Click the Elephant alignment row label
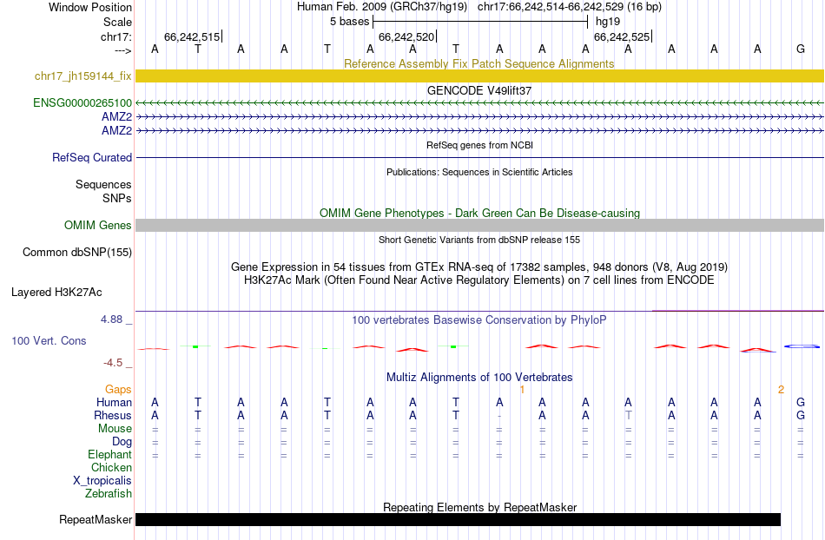The image size is (825, 540). pos(109,455)
